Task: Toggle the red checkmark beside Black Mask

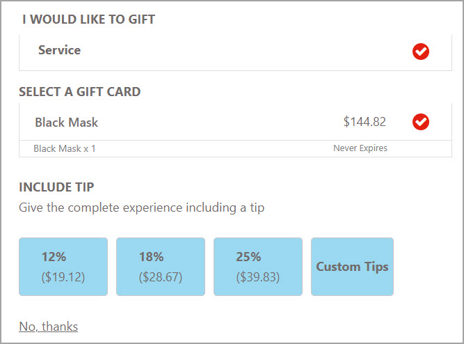Action: coord(420,122)
